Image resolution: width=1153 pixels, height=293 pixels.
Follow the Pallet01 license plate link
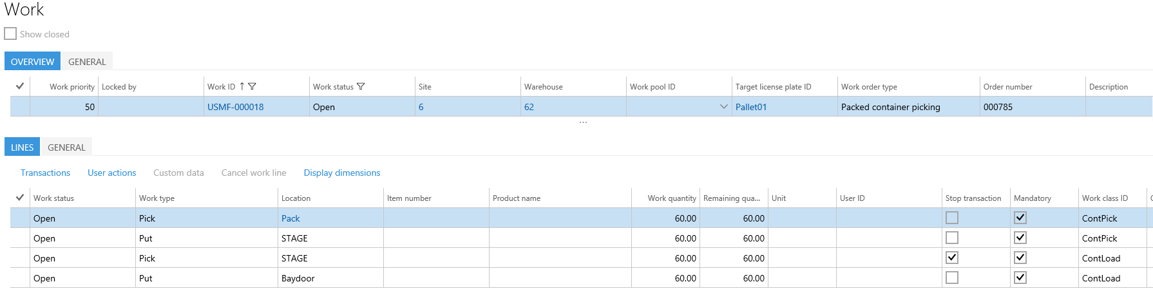[751, 107]
